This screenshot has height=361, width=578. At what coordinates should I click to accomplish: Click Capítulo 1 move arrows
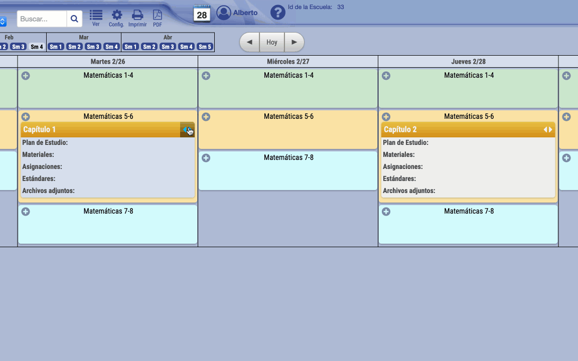(x=187, y=130)
